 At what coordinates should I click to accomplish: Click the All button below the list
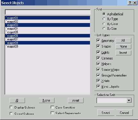[17, 100]
